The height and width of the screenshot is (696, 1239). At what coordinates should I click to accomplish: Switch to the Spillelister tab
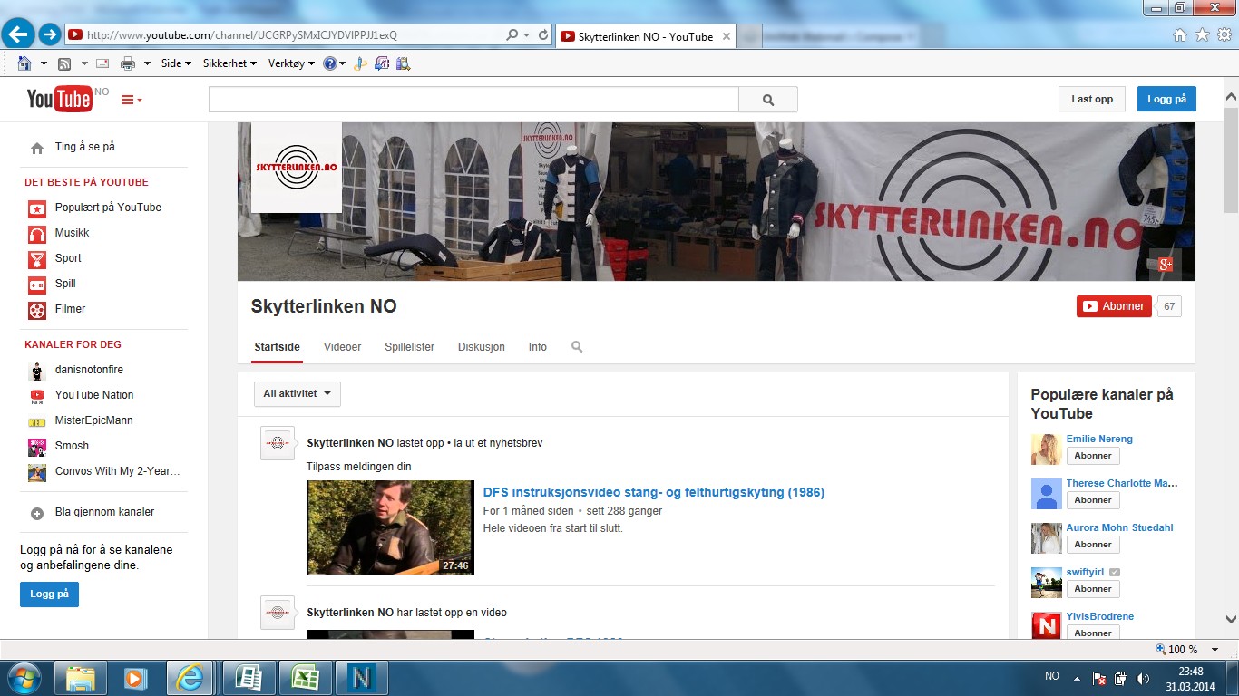click(409, 347)
